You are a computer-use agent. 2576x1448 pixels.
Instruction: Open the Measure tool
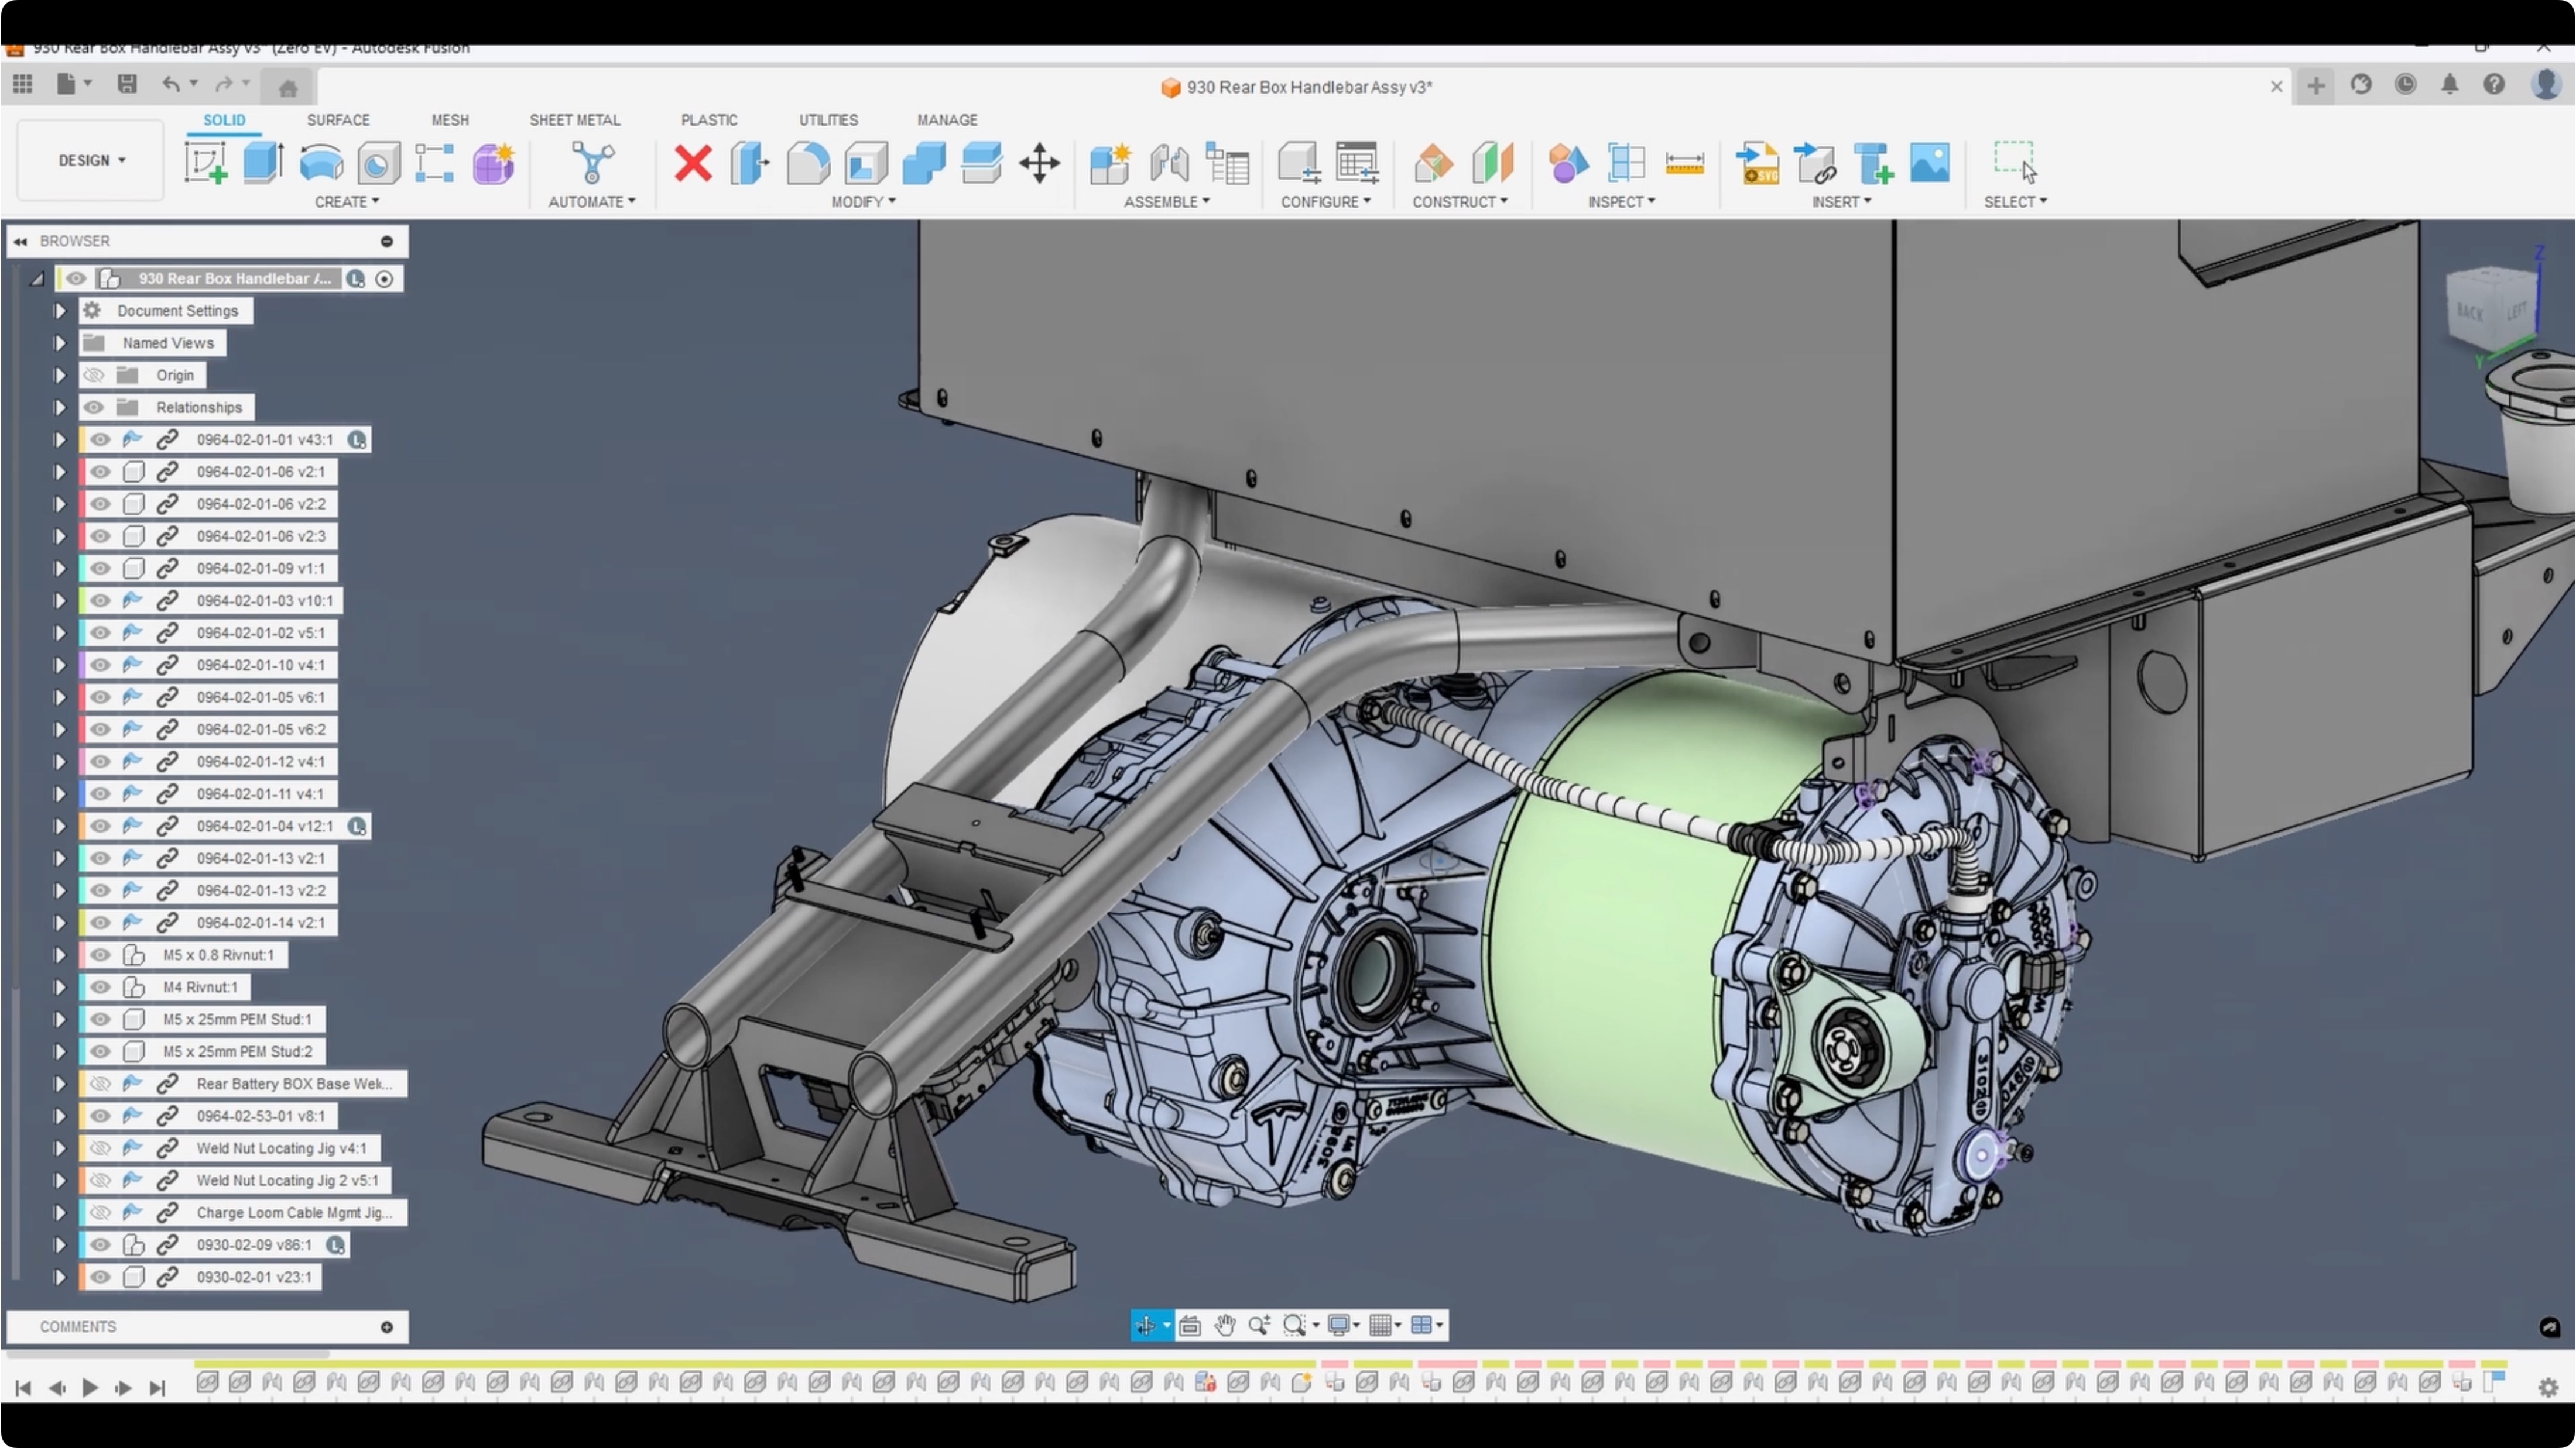tap(1684, 163)
